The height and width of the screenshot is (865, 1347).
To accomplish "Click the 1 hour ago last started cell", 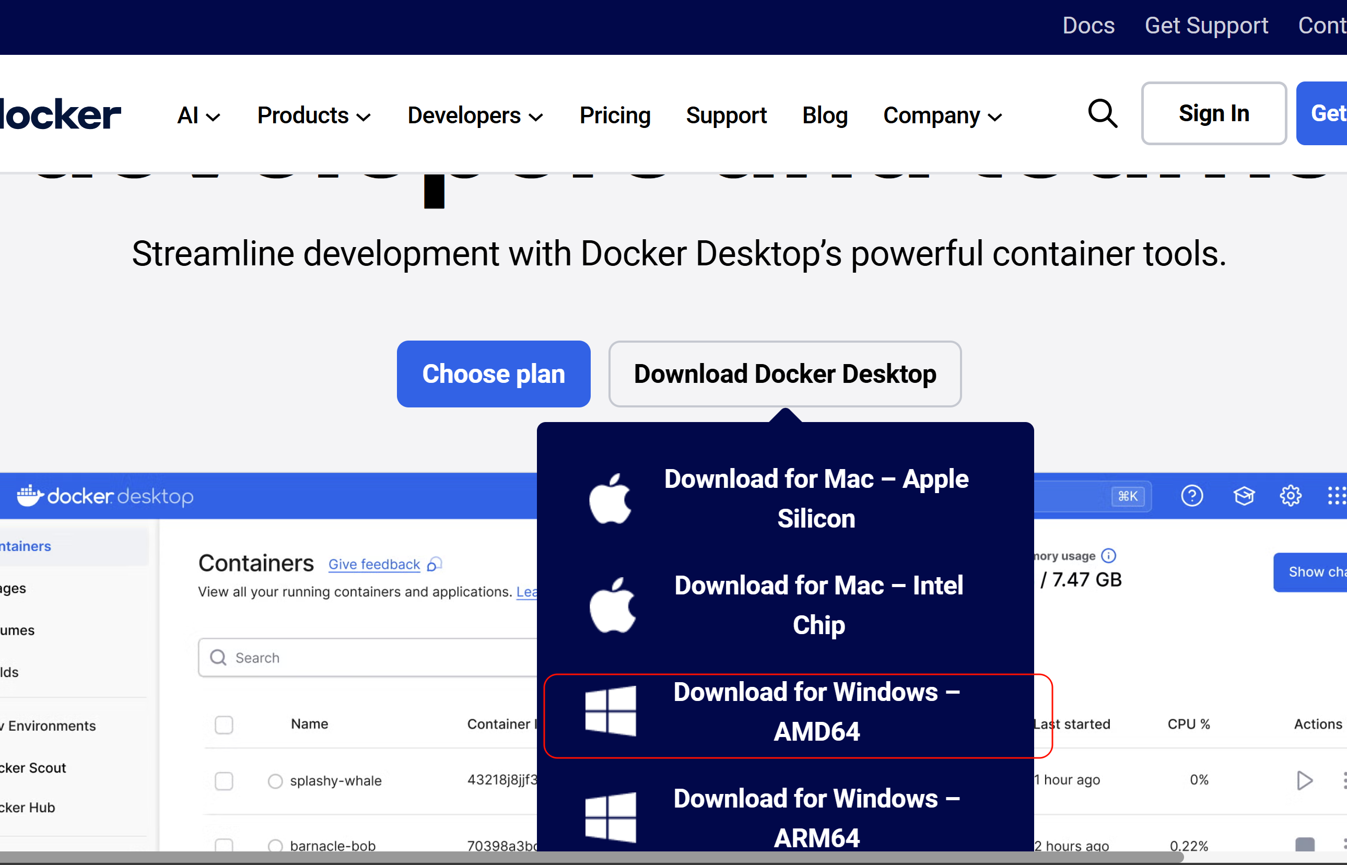I will click(1067, 780).
